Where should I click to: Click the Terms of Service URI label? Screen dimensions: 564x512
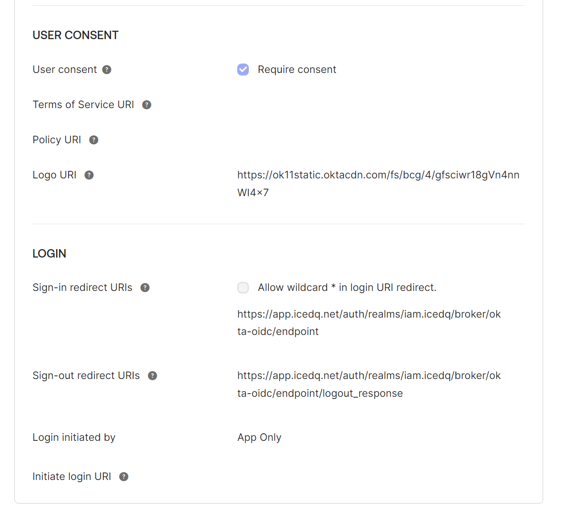(83, 105)
